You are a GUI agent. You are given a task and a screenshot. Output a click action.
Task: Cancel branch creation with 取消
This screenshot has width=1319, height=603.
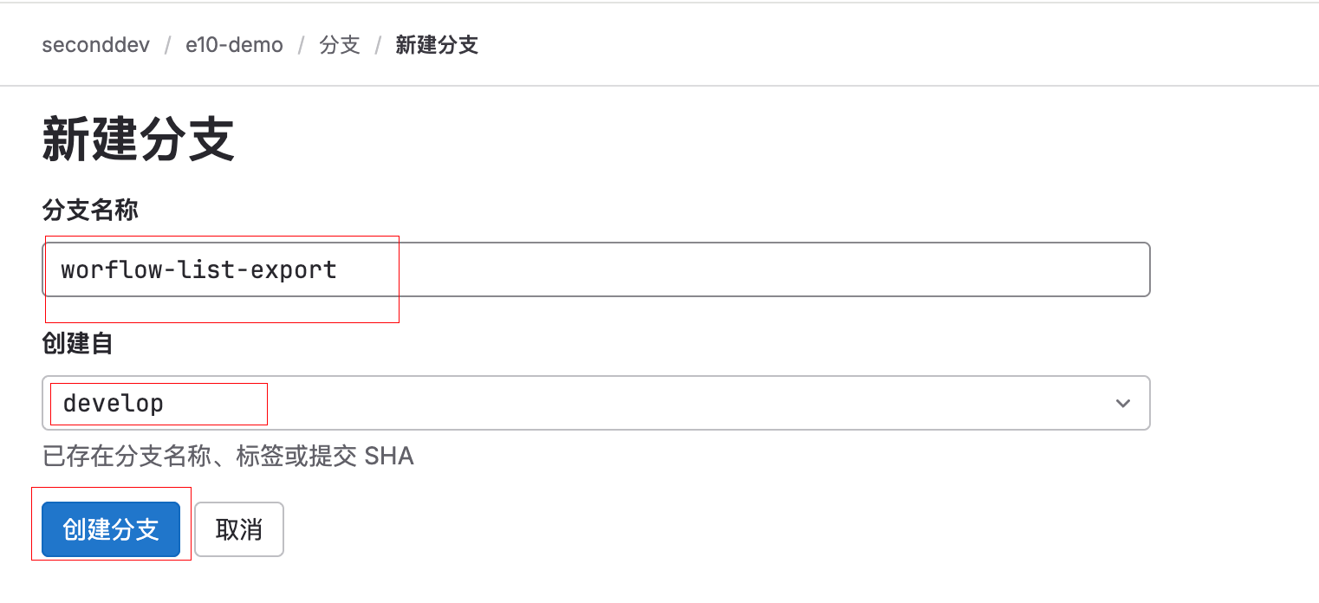click(x=239, y=529)
